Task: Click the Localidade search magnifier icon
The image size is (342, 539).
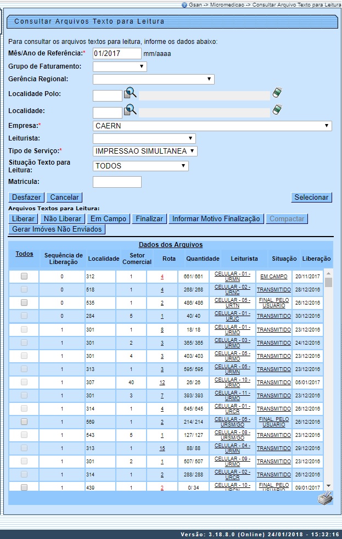Action: point(130,110)
